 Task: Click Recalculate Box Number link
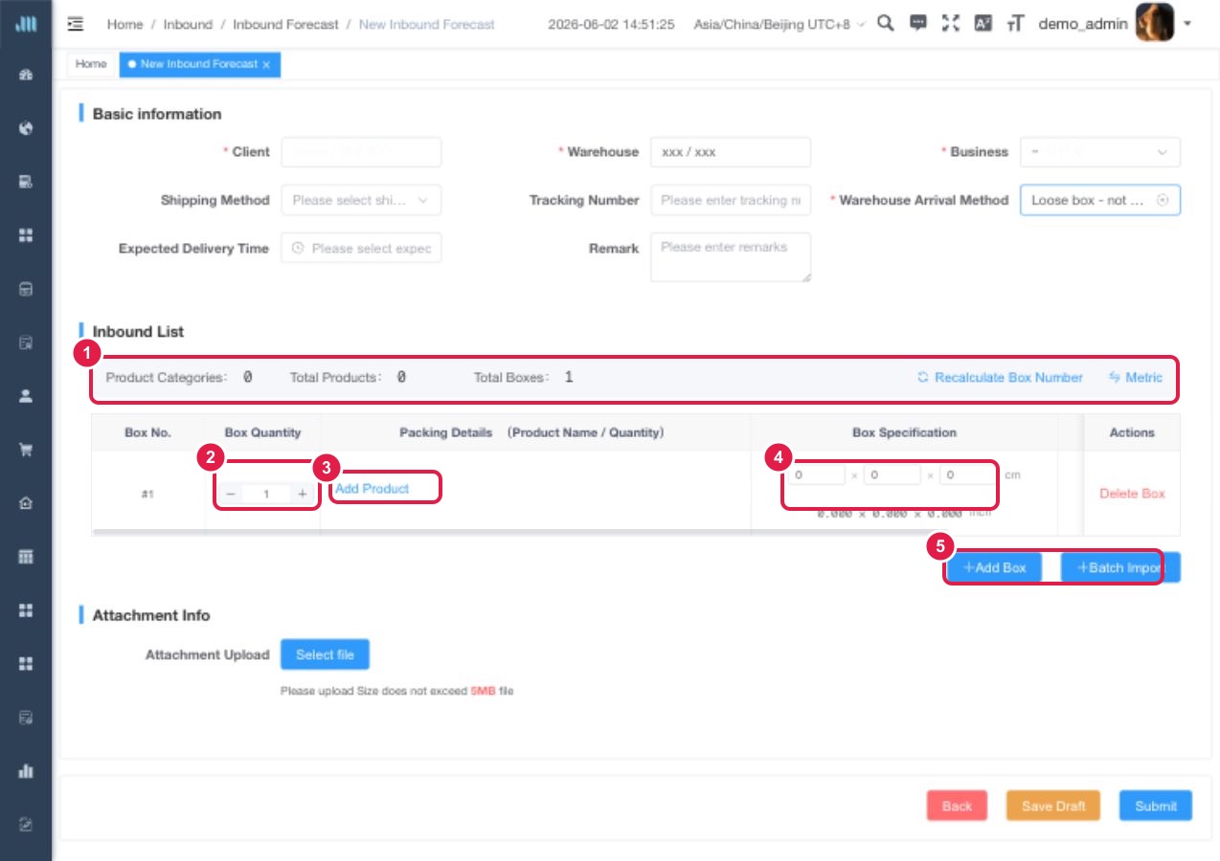(1000, 378)
